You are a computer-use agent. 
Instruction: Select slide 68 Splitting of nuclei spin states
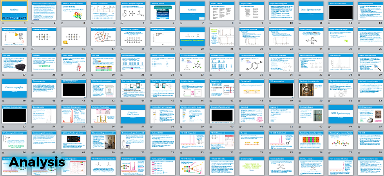coord(73,140)
